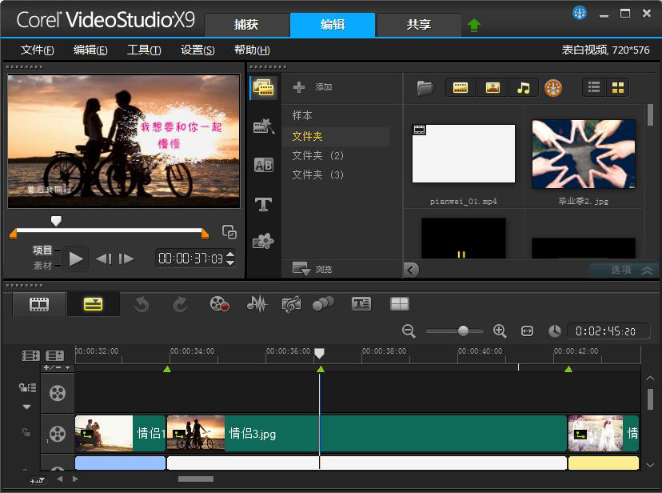The height and width of the screenshot is (493, 662).
Task: Toggle show photos filter in library
Action: coord(492,88)
